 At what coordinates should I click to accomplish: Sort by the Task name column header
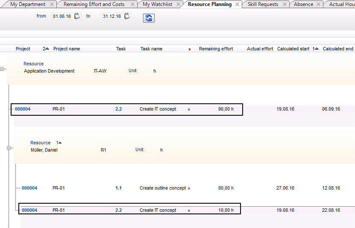point(151,49)
